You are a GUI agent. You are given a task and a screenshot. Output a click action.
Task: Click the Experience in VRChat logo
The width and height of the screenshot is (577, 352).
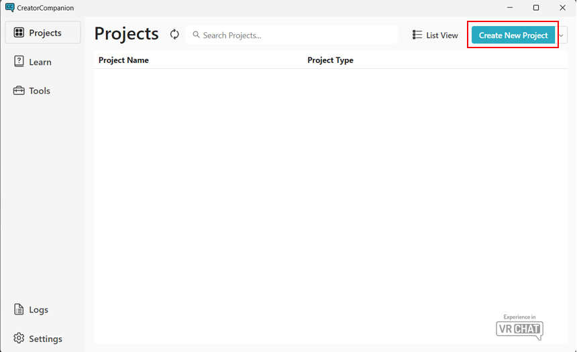(519, 327)
